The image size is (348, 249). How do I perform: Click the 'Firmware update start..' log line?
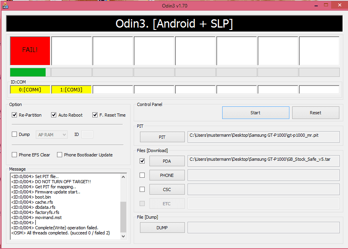tap(46, 192)
